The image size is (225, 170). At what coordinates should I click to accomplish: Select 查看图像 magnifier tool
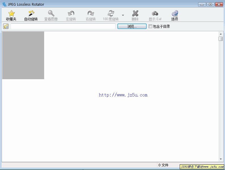(51, 13)
